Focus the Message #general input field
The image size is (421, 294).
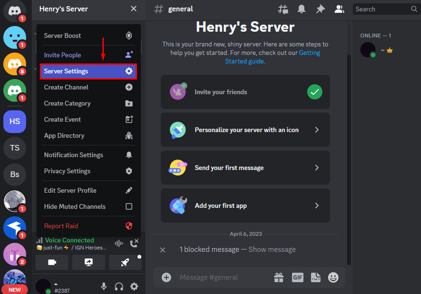click(x=224, y=277)
